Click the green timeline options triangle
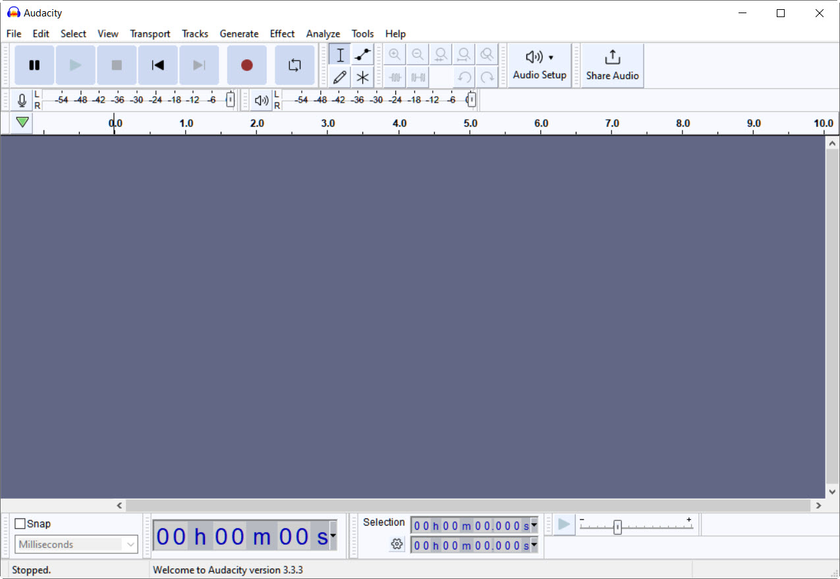Image resolution: width=840 pixels, height=579 pixels. tap(22, 122)
